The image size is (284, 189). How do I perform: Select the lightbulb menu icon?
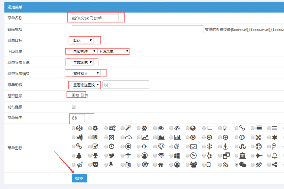[220, 128]
